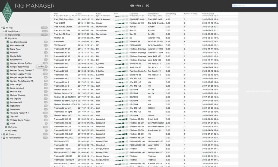278x167 pixels.
Task: Click the gain bar of Friedman BE-OD_01
Action: (121, 119)
